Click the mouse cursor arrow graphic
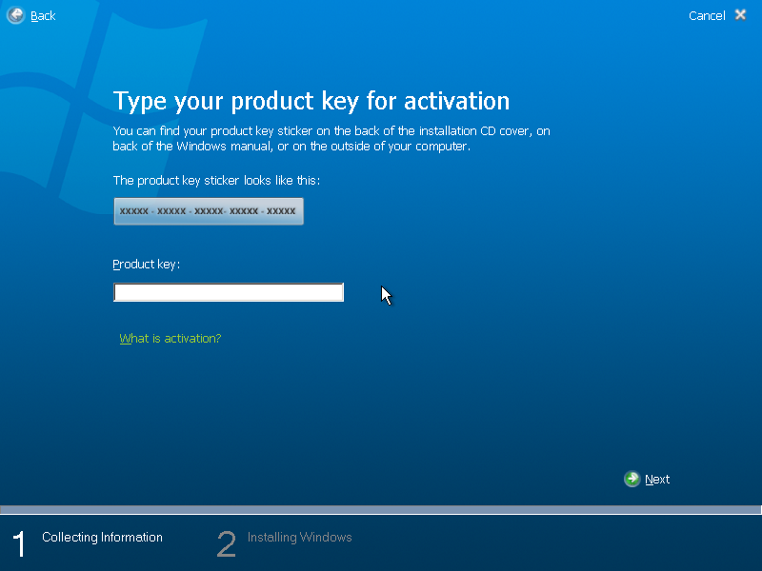The width and height of the screenshot is (762, 571). tap(385, 294)
